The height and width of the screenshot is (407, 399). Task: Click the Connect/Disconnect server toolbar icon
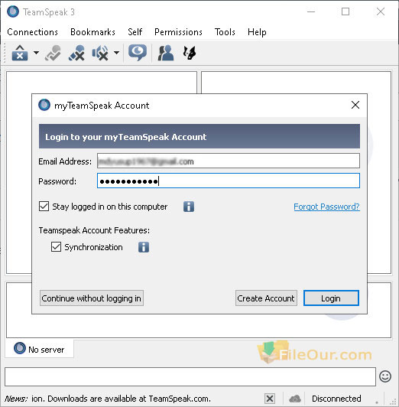click(x=20, y=53)
